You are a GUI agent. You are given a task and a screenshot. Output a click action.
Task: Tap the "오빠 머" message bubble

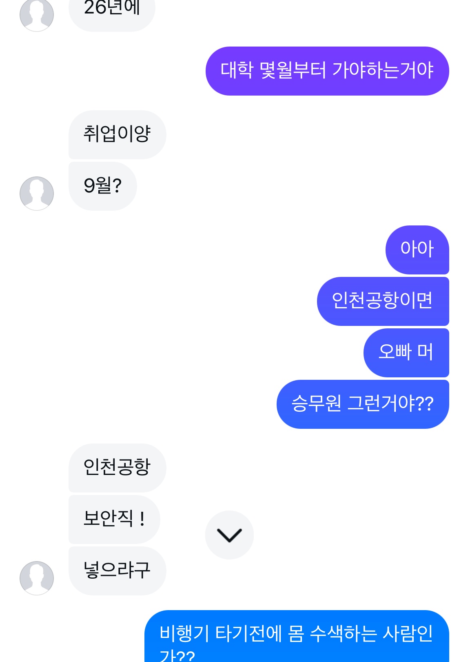[406, 352]
